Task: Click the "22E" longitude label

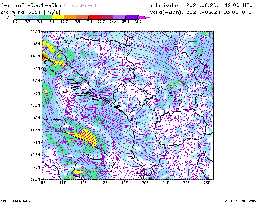Action: pos(186,183)
